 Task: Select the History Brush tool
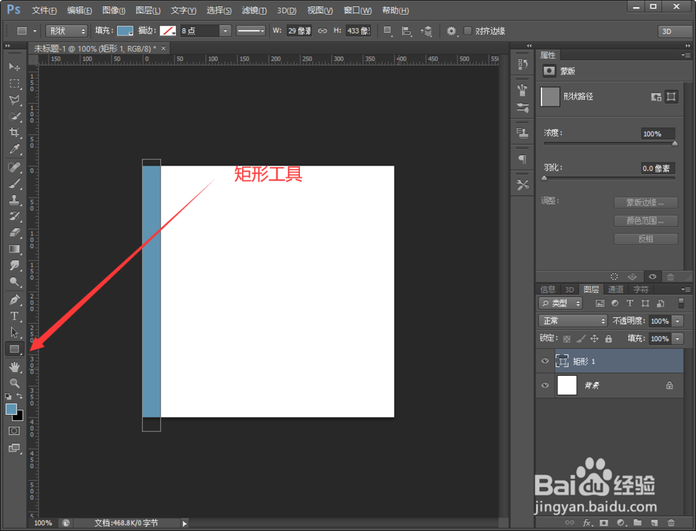(14, 216)
